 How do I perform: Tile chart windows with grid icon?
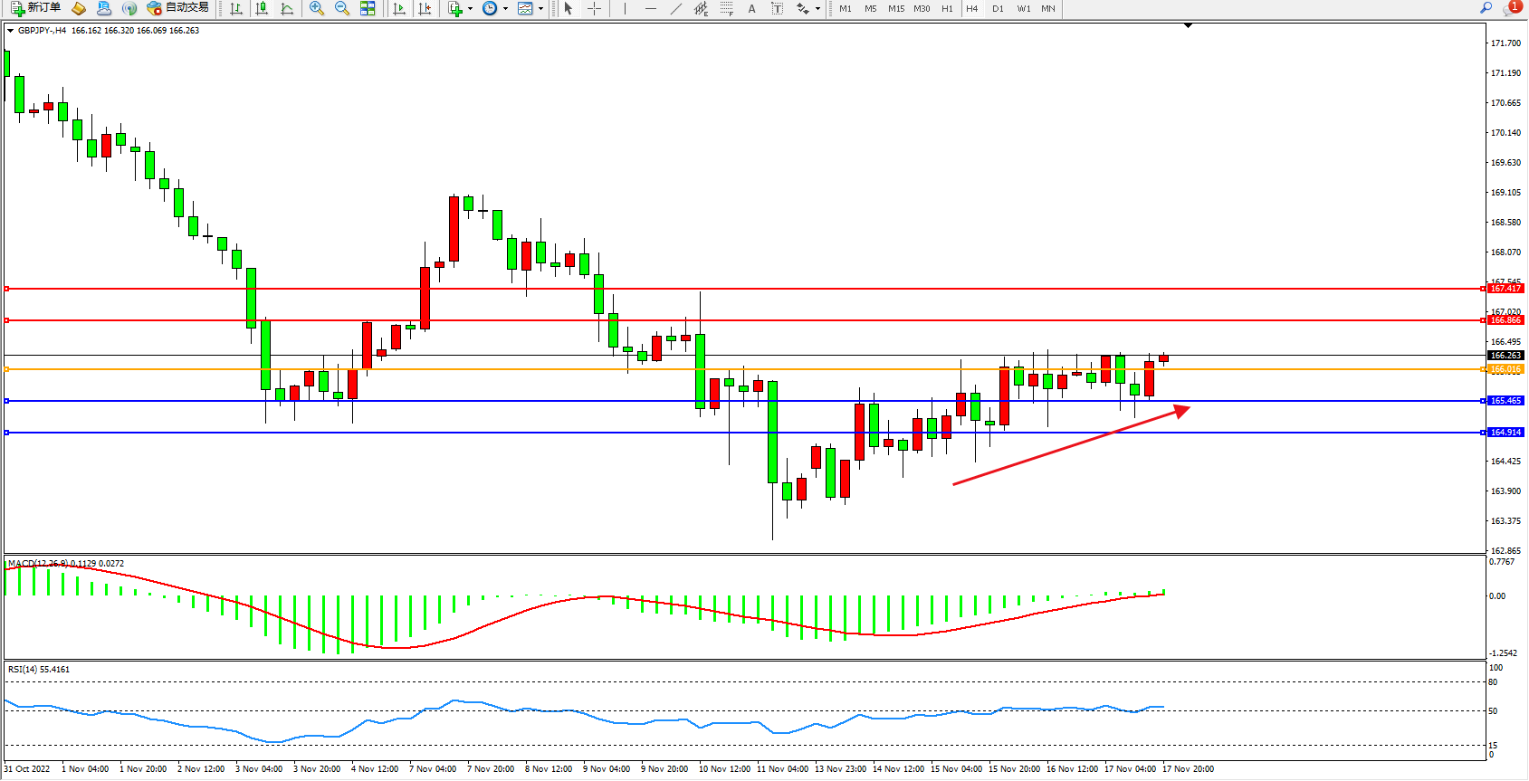pyautogui.click(x=368, y=8)
